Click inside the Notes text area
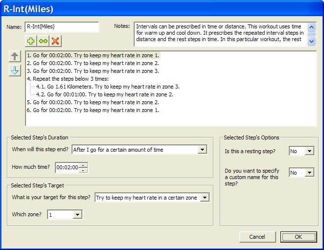Image resolution: width=324 pixels, height=250 pixels. point(221,34)
